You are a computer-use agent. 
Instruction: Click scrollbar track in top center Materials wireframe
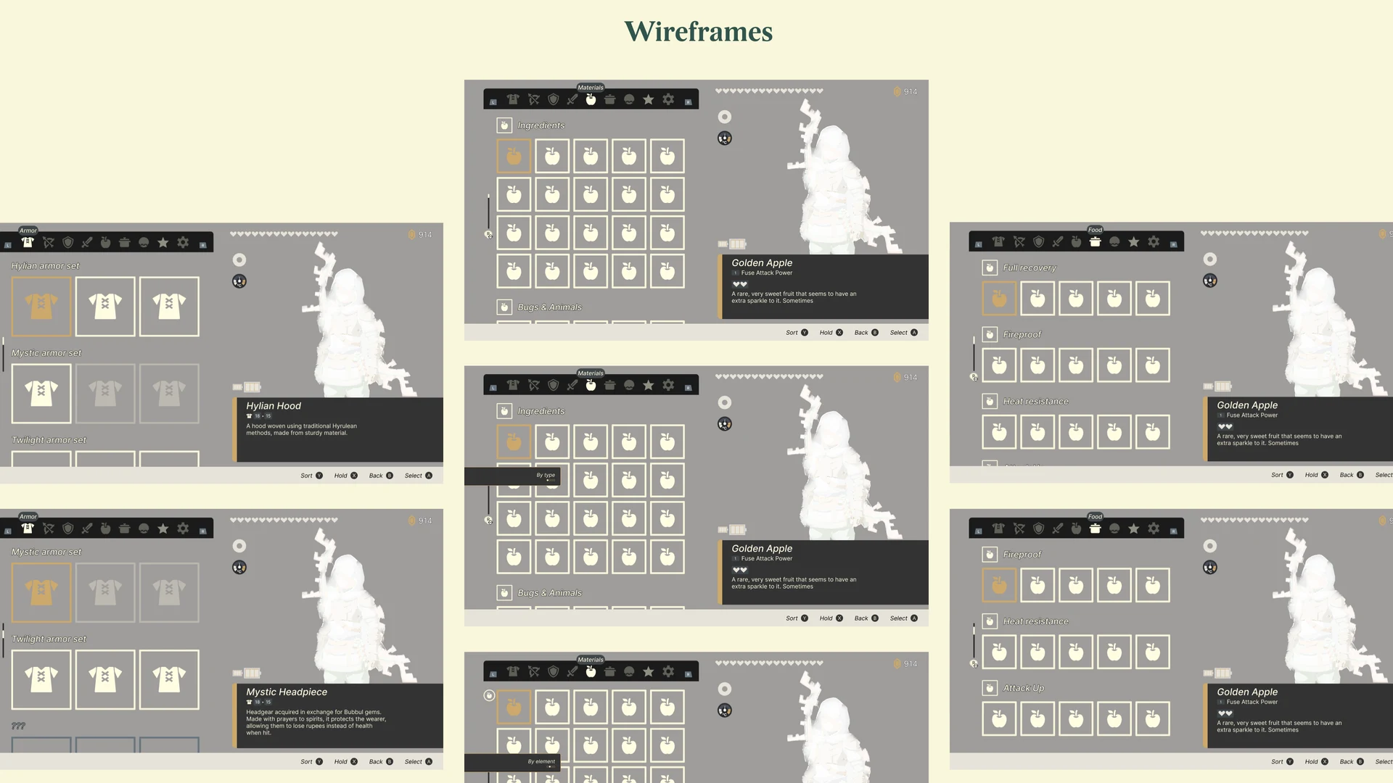[488, 215]
